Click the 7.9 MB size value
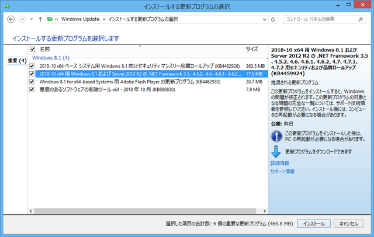The width and height of the screenshot is (374, 237). [x=253, y=89]
